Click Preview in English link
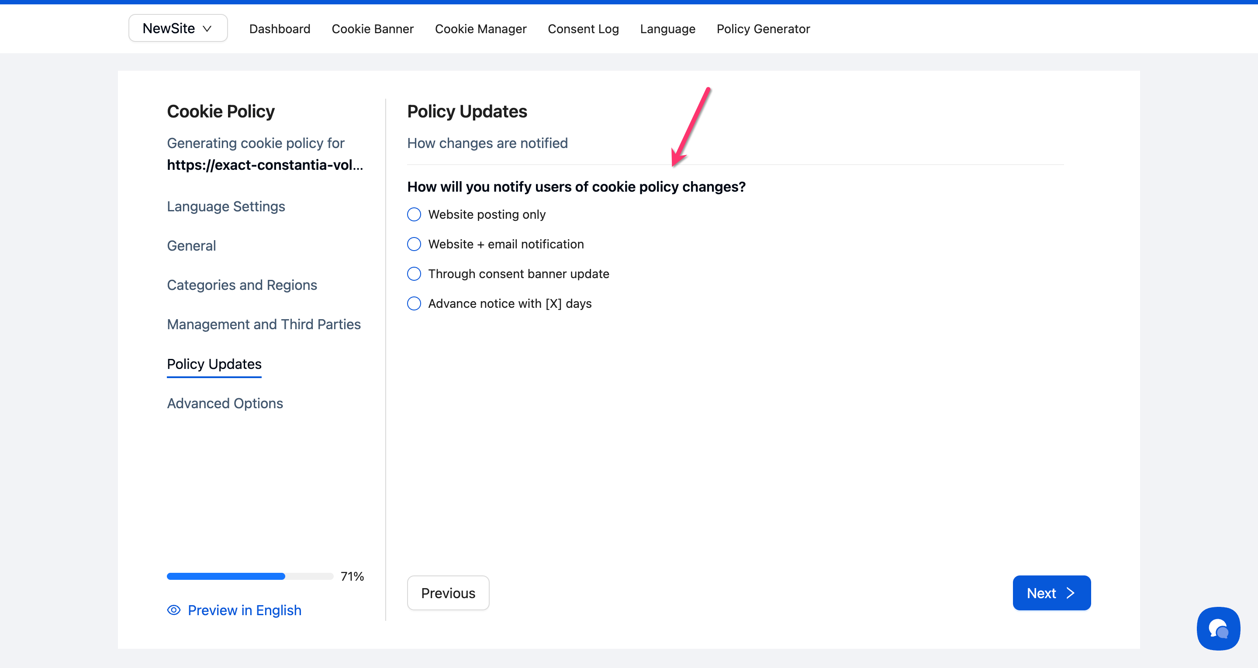This screenshot has width=1258, height=668. [244, 610]
